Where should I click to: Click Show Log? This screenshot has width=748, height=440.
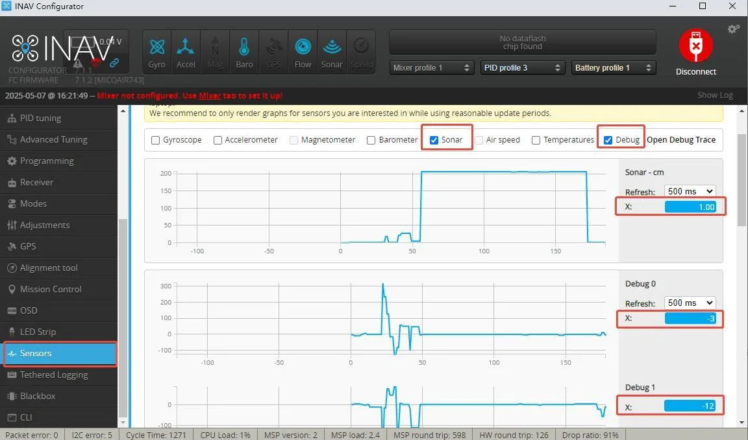point(715,95)
